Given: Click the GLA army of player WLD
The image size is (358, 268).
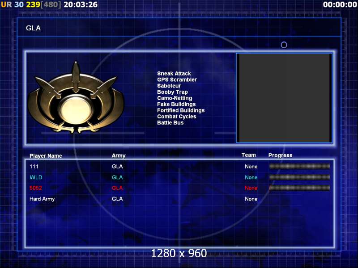Looking at the screenshot, I should [117, 177].
